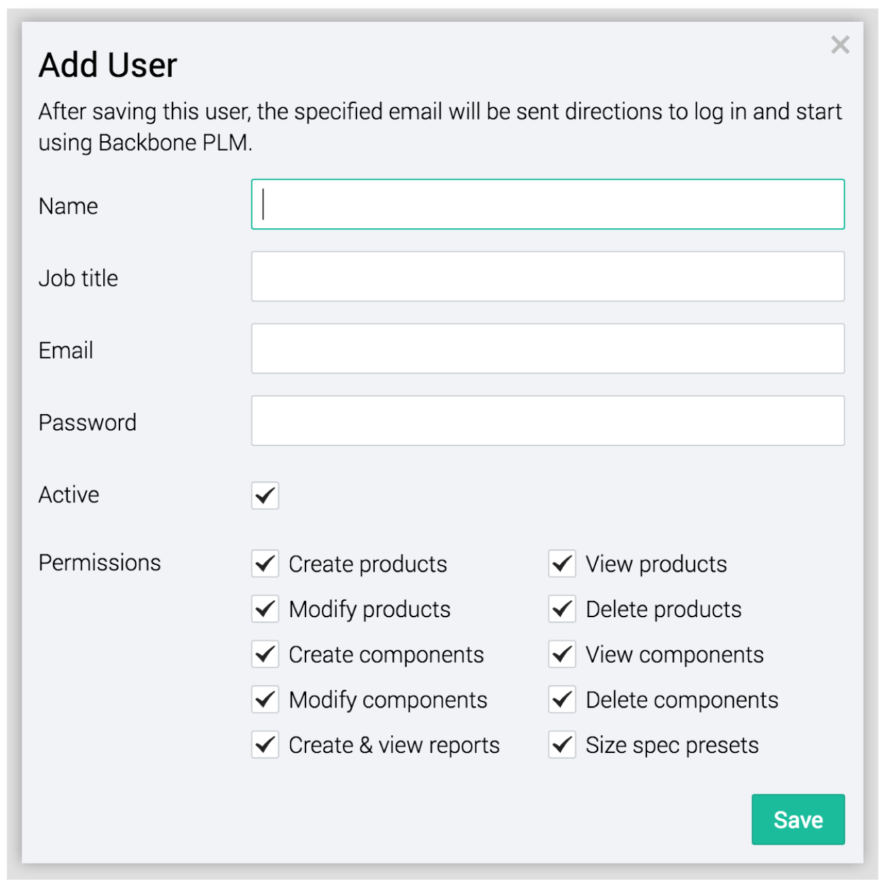Toggle the Delete products checkbox
Screen dimensions: 884x884
pyautogui.click(x=562, y=609)
